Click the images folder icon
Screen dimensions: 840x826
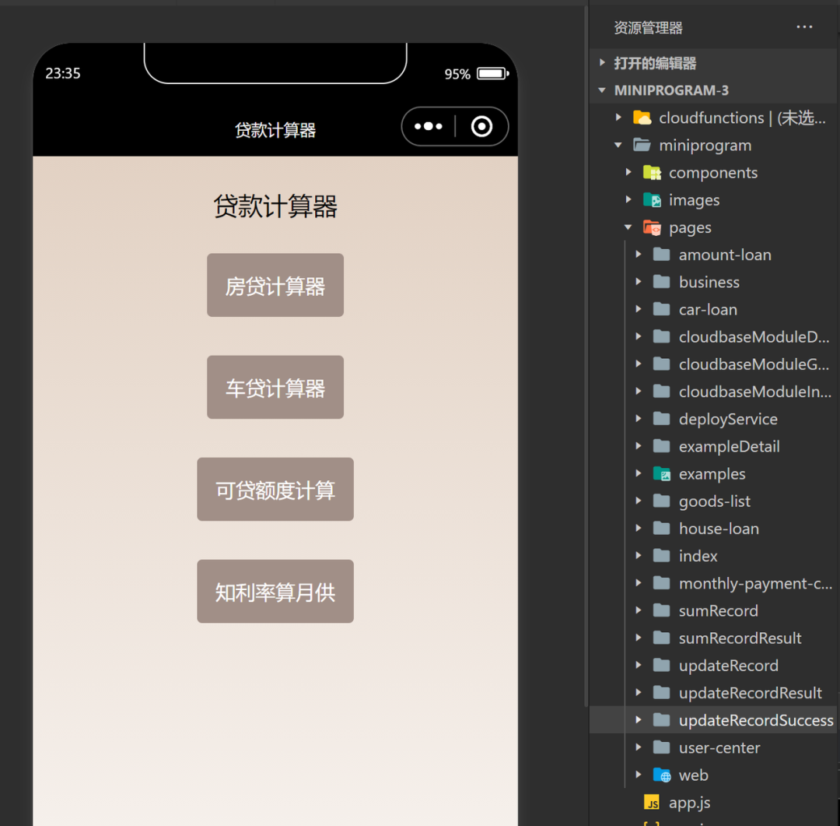652,199
